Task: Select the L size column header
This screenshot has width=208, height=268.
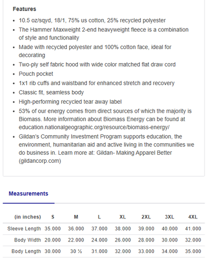Action: point(99,217)
